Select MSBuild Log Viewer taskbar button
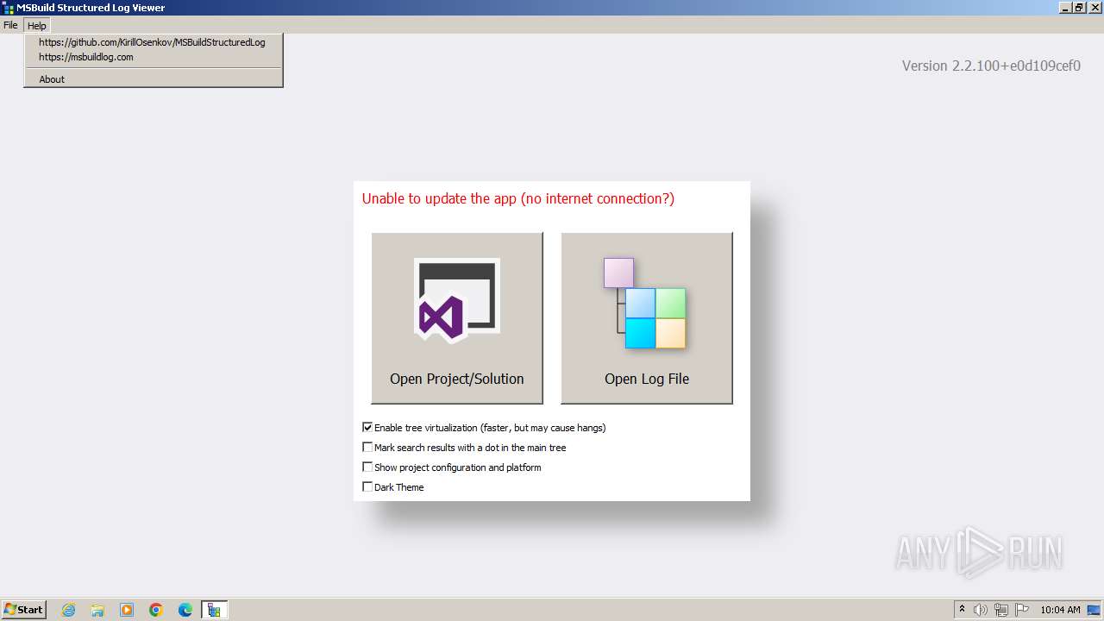 [214, 610]
